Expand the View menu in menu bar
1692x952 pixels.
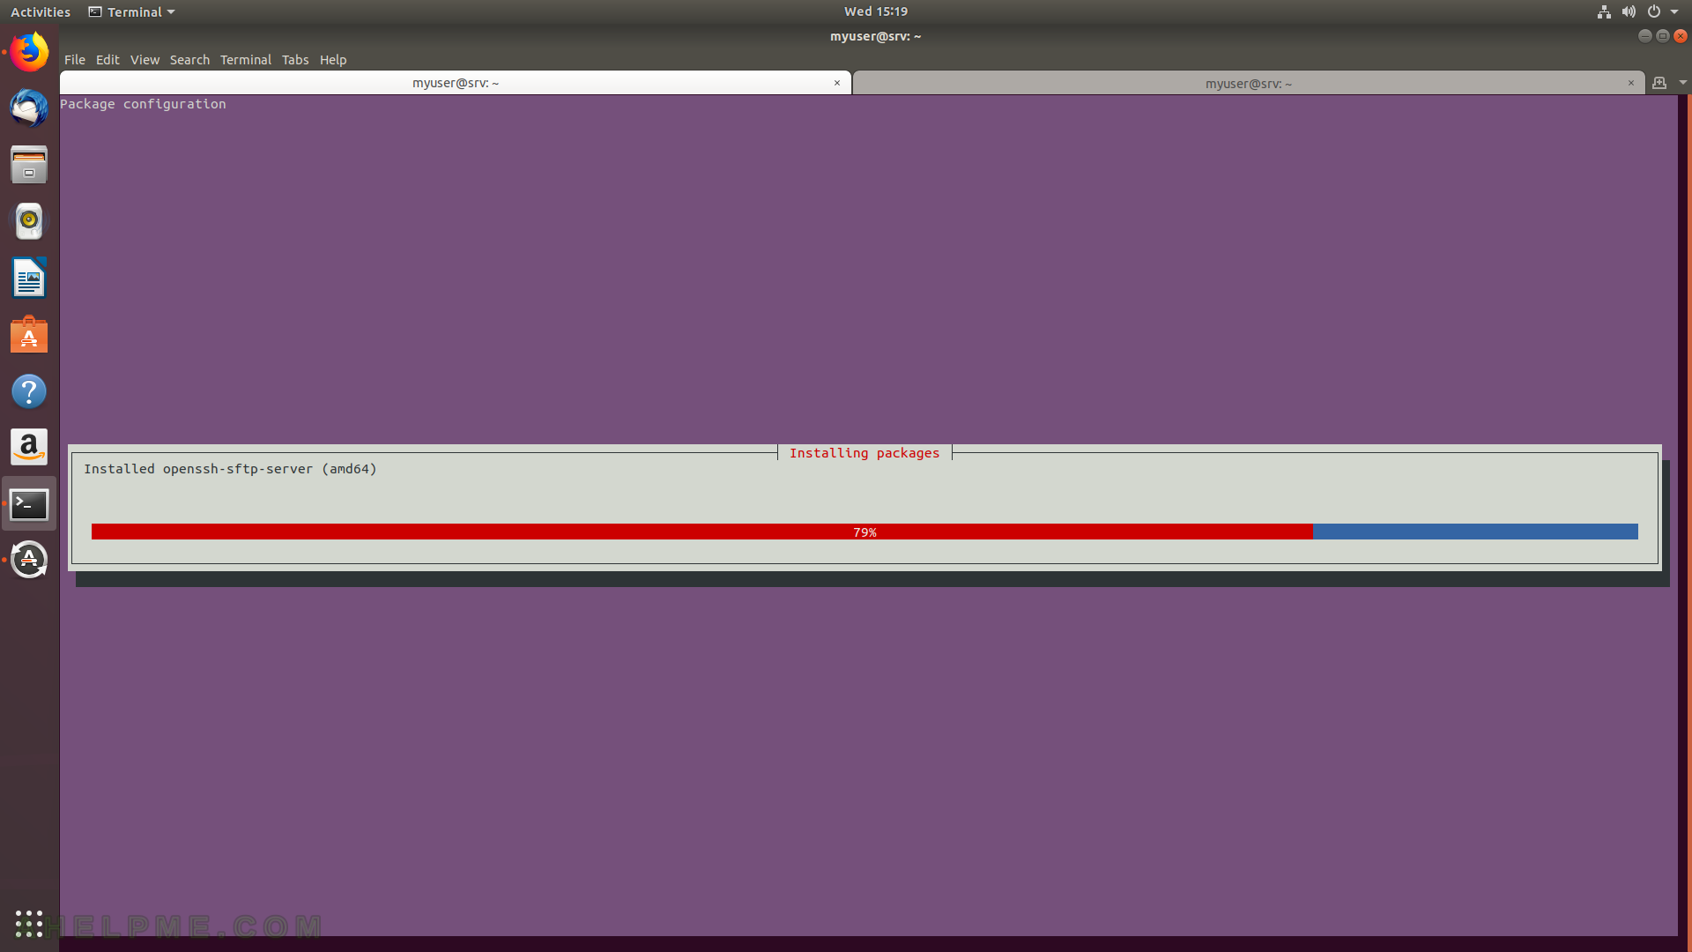pos(145,59)
